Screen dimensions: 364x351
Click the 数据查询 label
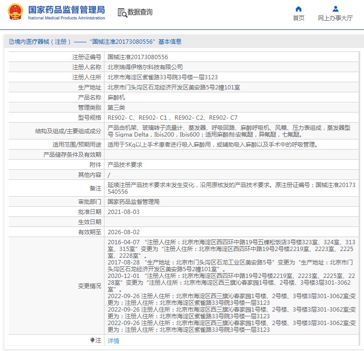(x=140, y=12)
